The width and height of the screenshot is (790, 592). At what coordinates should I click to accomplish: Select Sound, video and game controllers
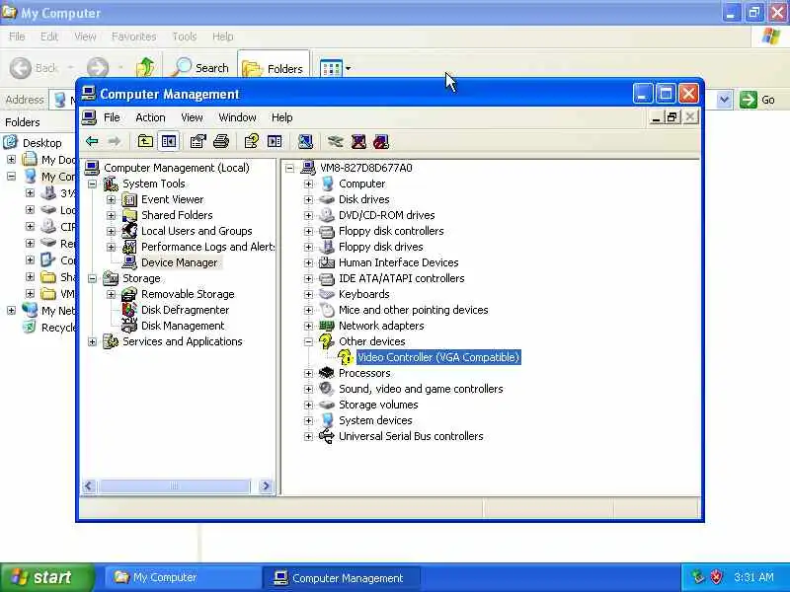(x=421, y=389)
